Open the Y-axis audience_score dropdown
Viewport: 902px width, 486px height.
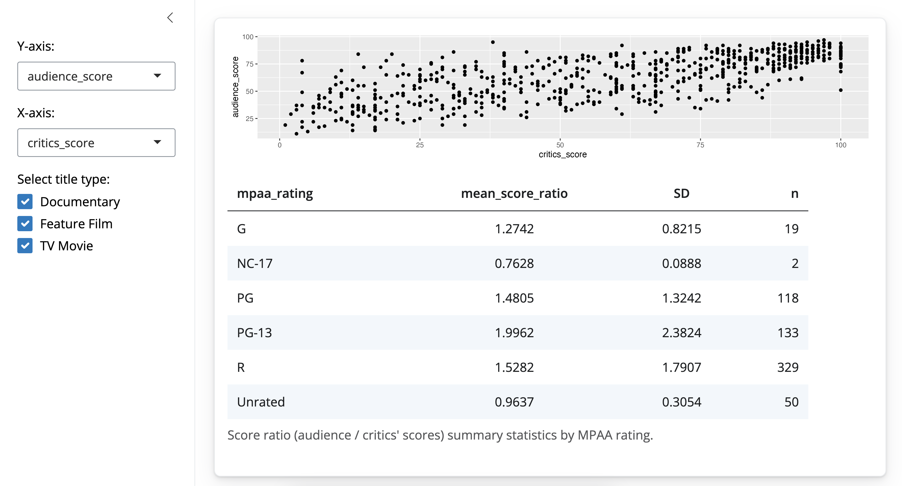[96, 76]
